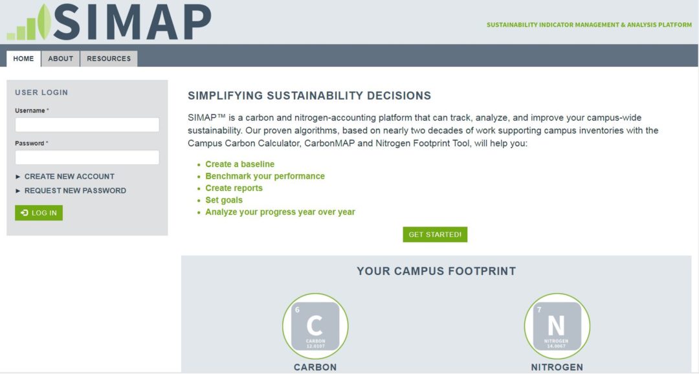This screenshot has width=699, height=374.
Task: Click the Carbon element icon
Action: (315, 326)
